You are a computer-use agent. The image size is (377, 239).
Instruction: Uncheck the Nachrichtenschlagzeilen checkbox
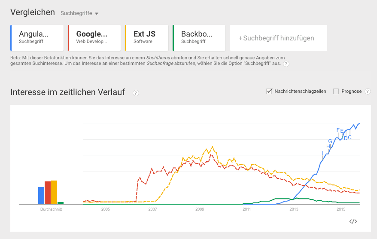pyautogui.click(x=270, y=91)
